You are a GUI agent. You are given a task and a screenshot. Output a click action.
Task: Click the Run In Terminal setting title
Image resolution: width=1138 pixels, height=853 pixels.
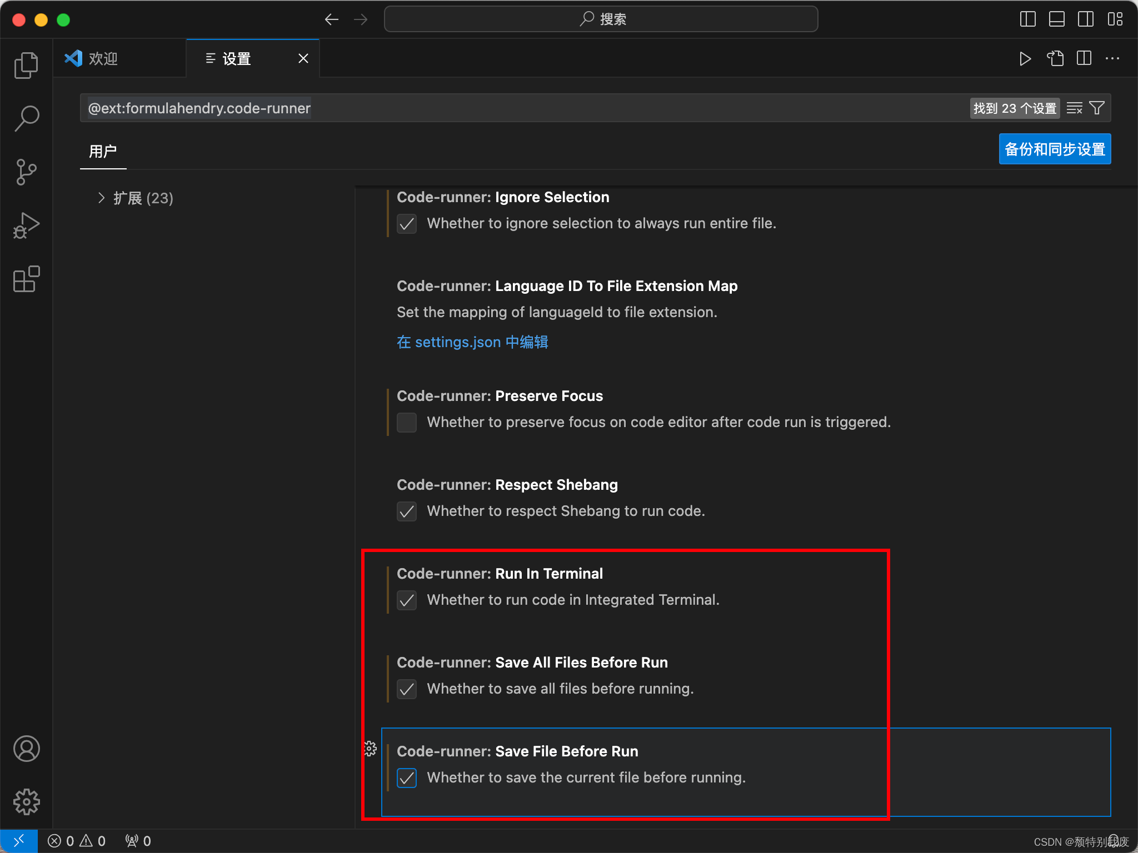[x=500, y=574]
